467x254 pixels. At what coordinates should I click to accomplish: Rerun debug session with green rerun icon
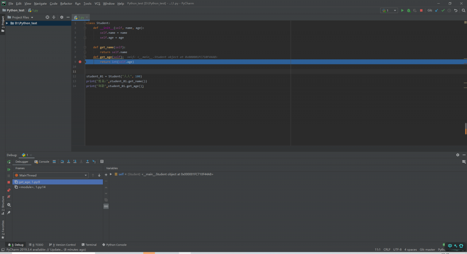(9, 162)
